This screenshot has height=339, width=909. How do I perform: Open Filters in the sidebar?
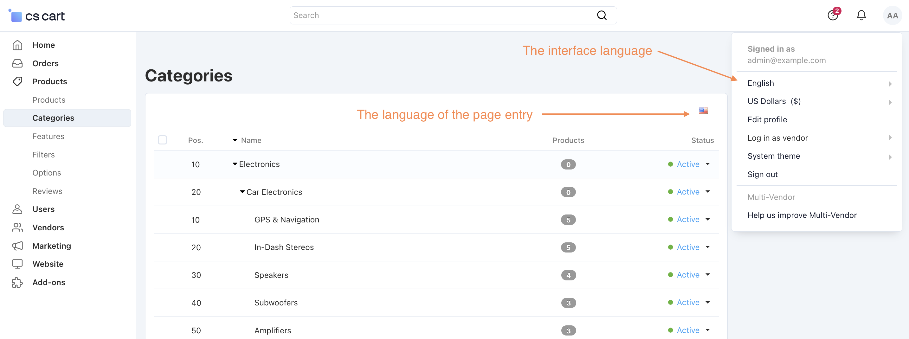tap(43, 155)
